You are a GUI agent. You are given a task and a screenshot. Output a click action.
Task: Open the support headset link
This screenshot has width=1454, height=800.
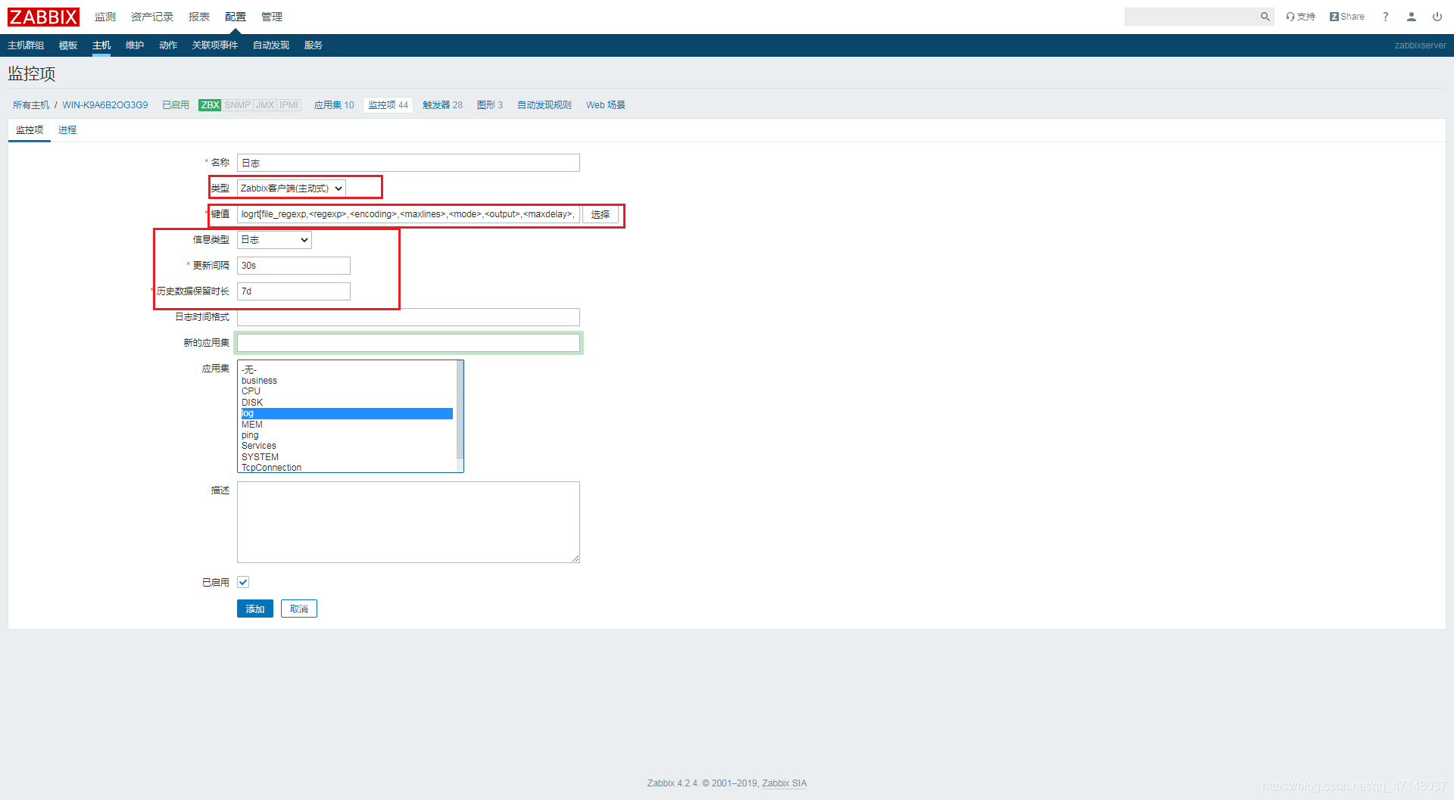tap(1300, 17)
